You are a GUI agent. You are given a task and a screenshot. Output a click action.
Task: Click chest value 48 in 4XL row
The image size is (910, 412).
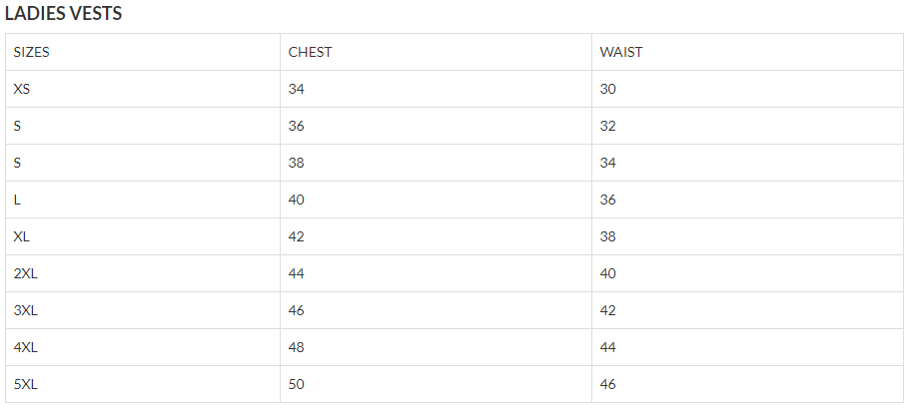tap(297, 347)
